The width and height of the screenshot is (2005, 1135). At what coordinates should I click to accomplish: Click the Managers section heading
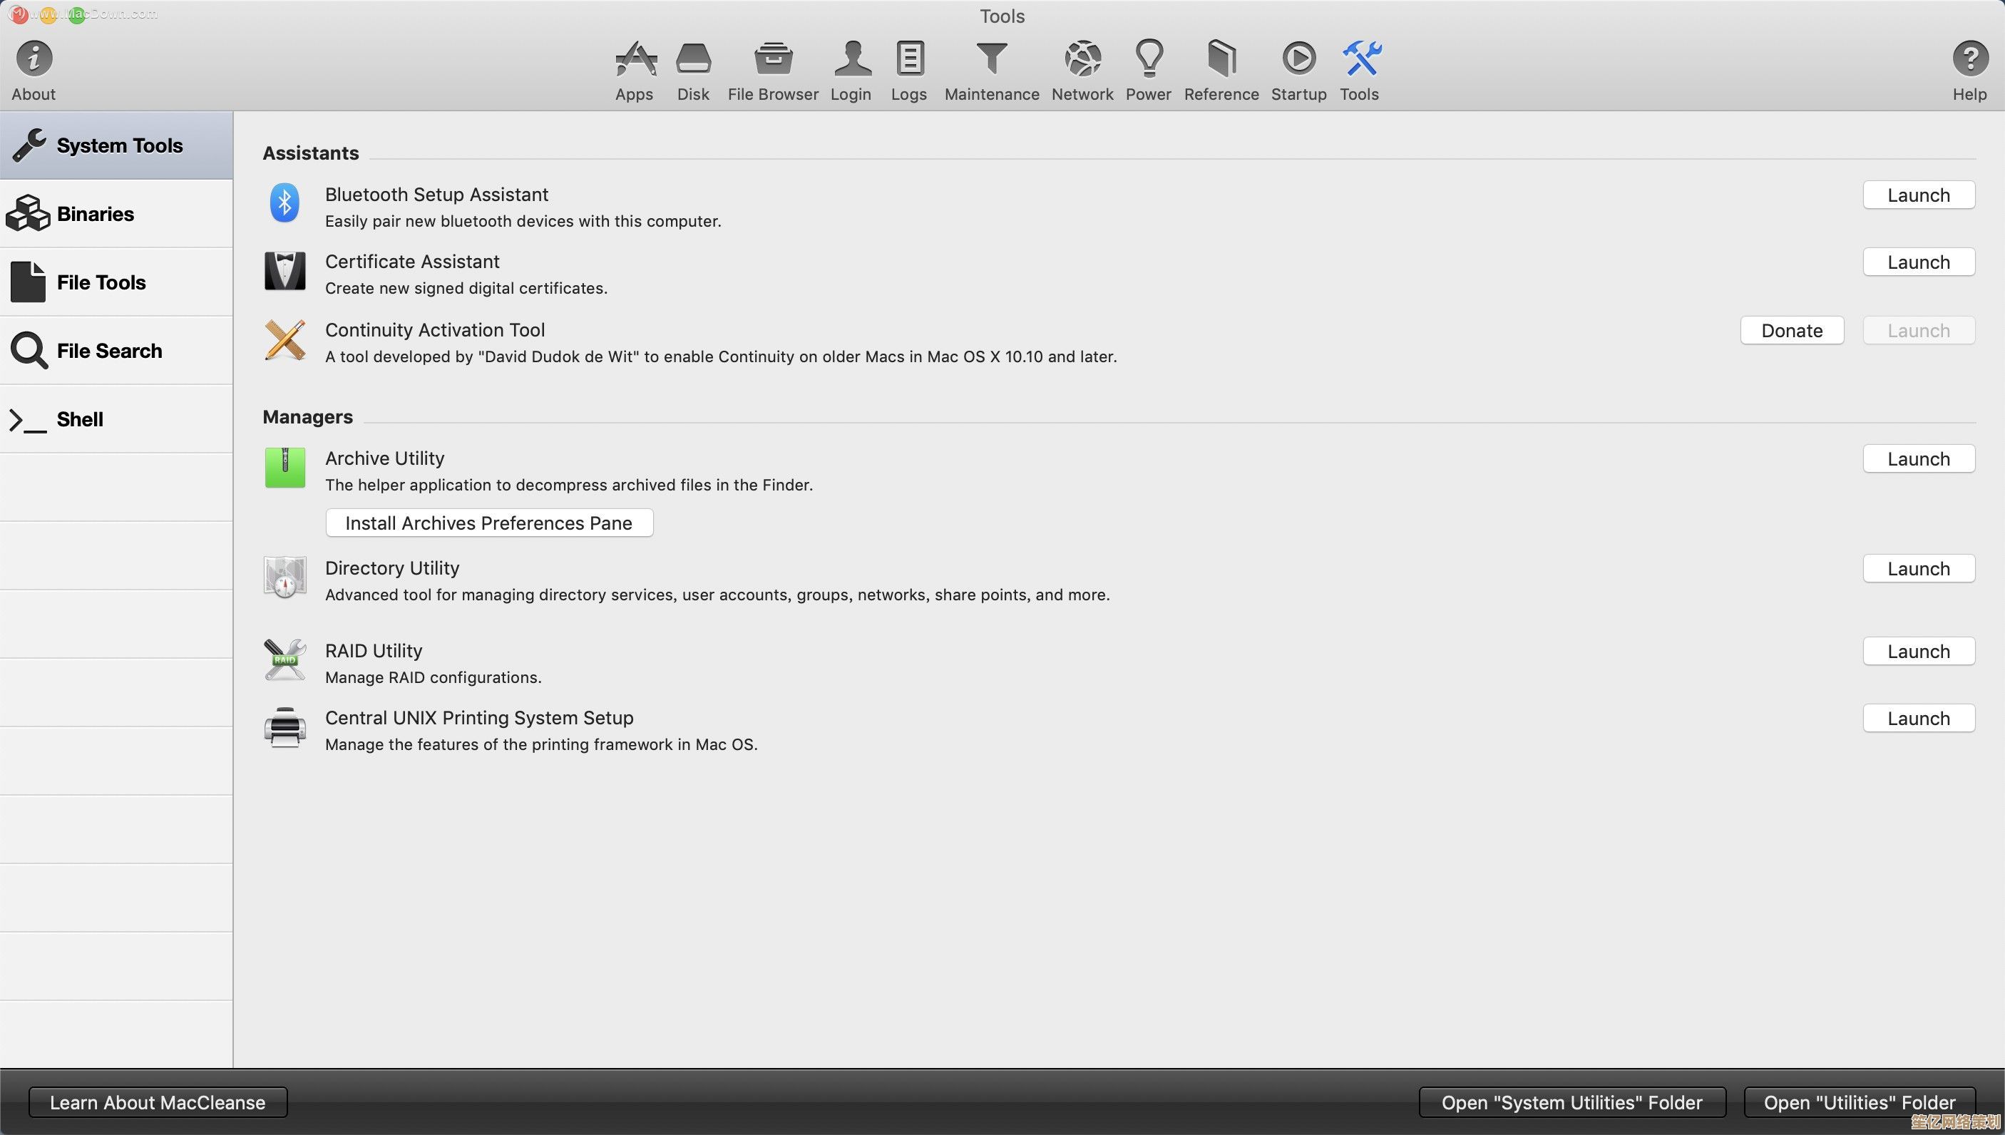[x=307, y=417]
